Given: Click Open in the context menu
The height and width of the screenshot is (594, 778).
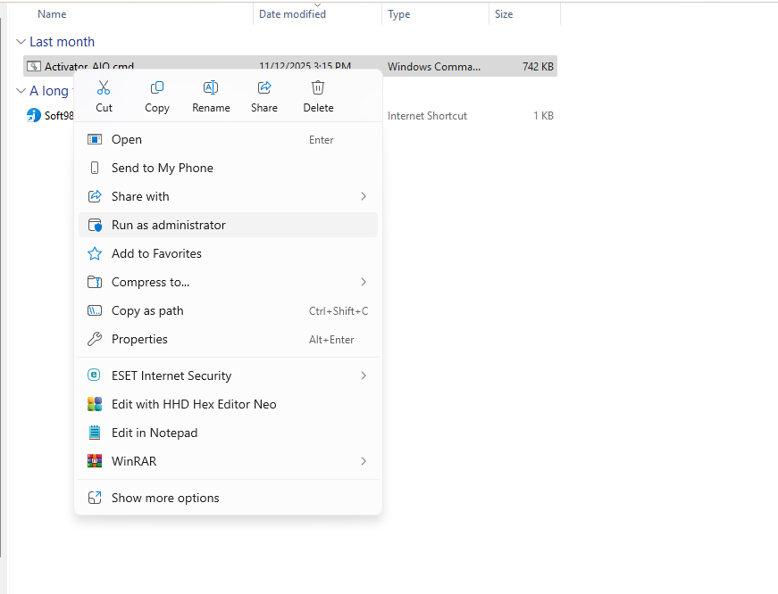Looking at the screenshot, I should 127,139.
